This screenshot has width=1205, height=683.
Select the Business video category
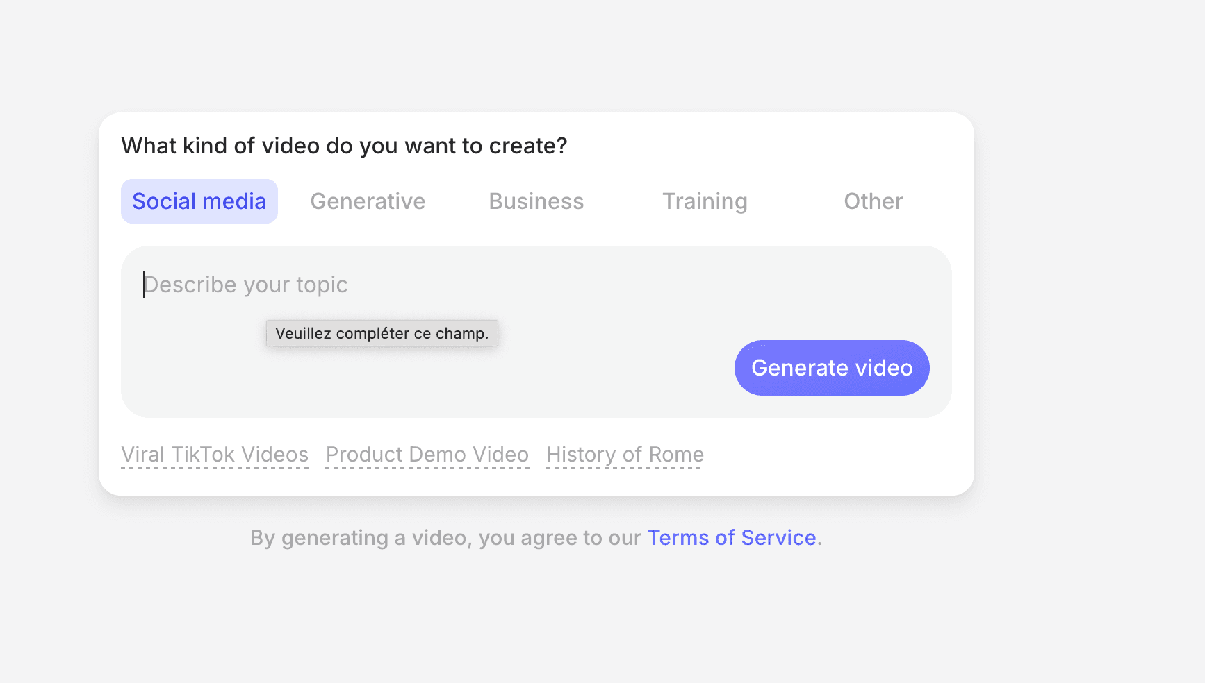pos(536,201)
